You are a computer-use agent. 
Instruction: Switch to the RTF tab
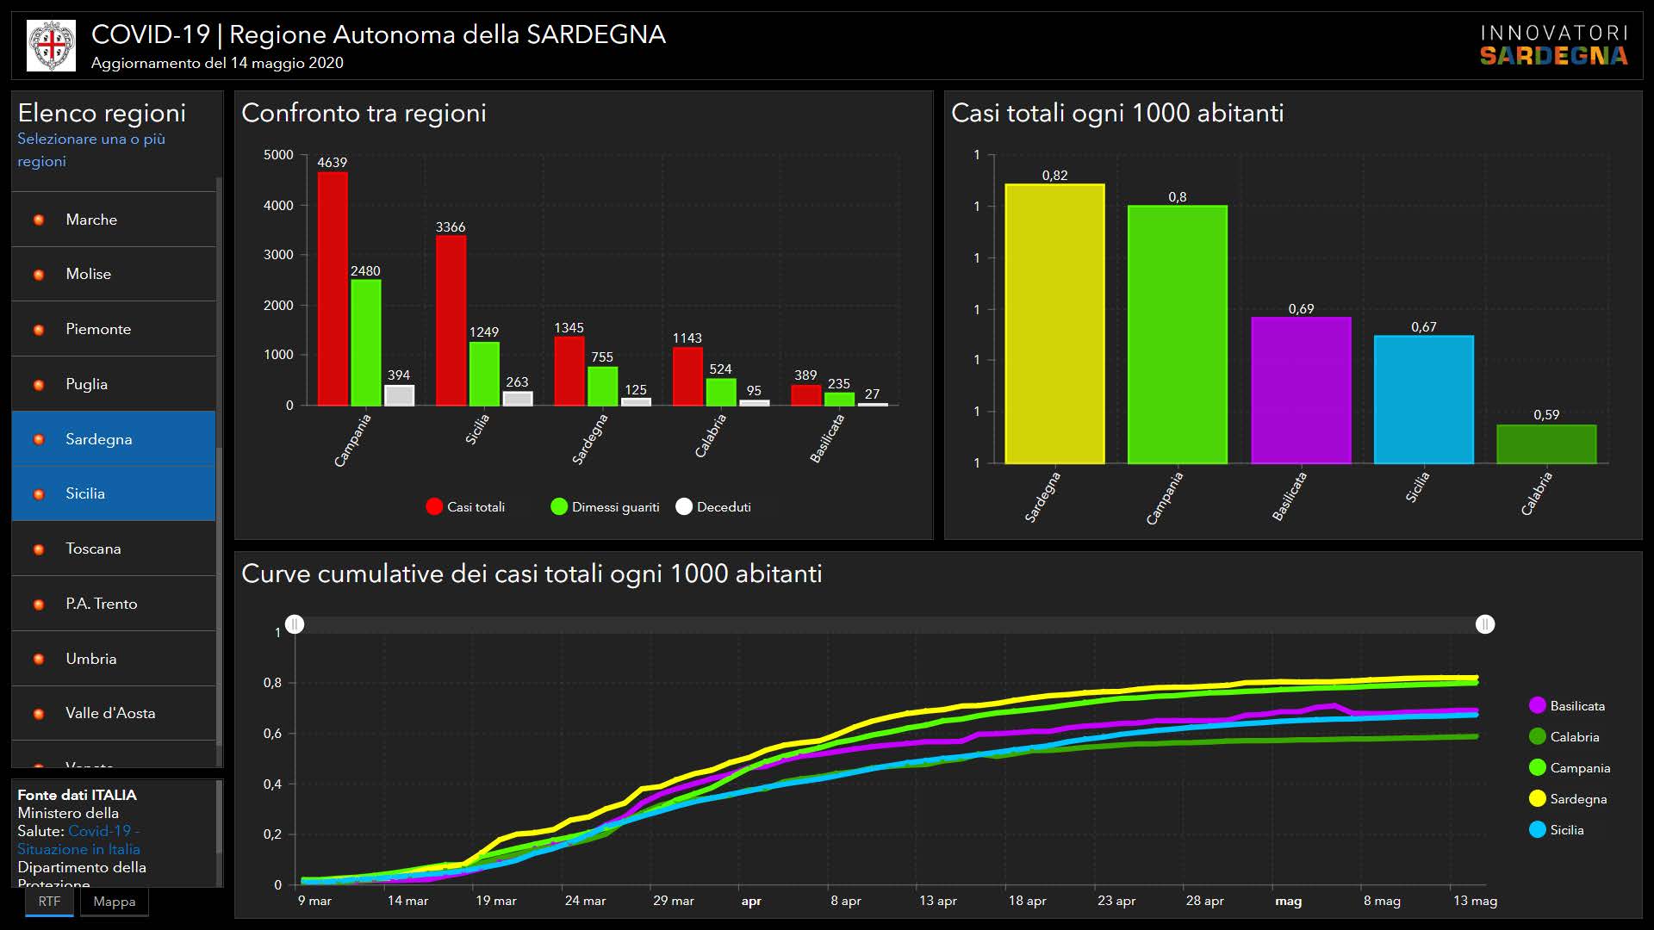49,902
